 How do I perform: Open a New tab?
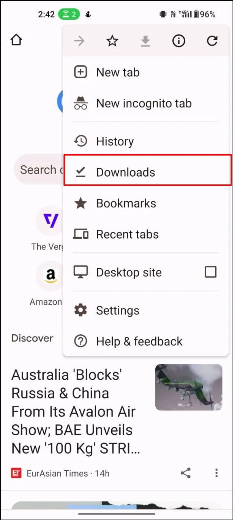[x=146, y=73]
